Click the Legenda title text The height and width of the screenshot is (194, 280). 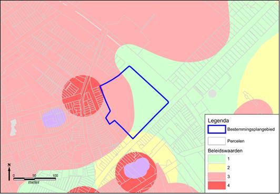click(218, 121)
